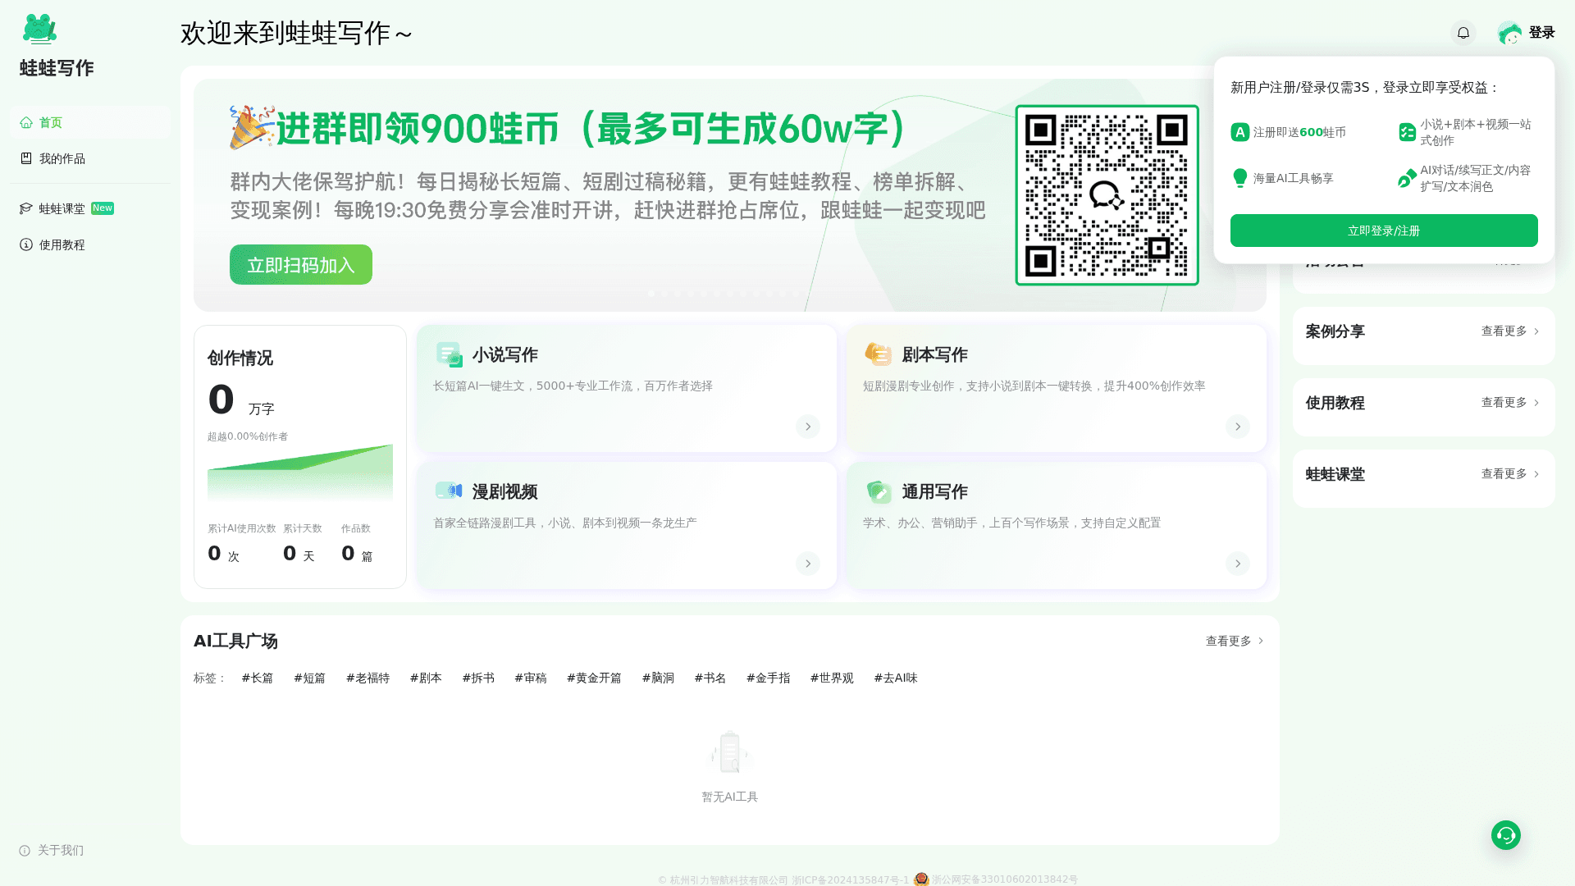Screen dimensions: 1575x886
Task: Click the floating customer service chat icon
Action: tap(1505, 834)
